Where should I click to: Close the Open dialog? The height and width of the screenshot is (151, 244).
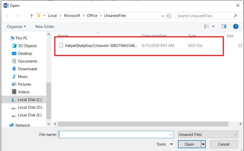[x=237, y=5]
